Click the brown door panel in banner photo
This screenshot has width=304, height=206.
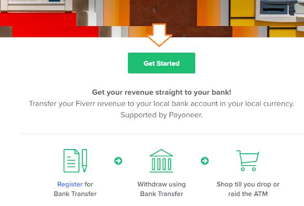163,13
